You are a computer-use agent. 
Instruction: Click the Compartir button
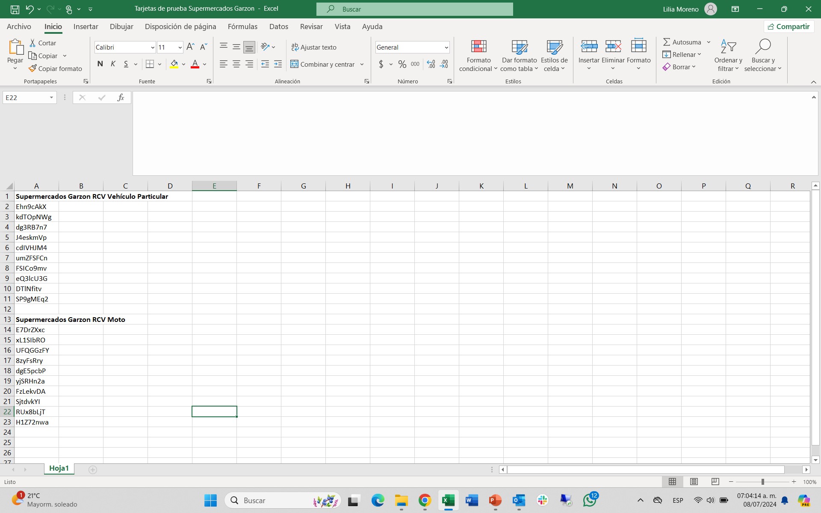coord(789,27)
